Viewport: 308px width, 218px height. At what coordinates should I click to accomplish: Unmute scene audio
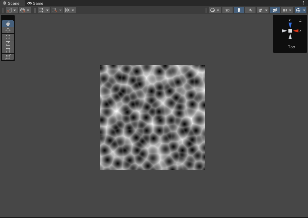(250, 10)
